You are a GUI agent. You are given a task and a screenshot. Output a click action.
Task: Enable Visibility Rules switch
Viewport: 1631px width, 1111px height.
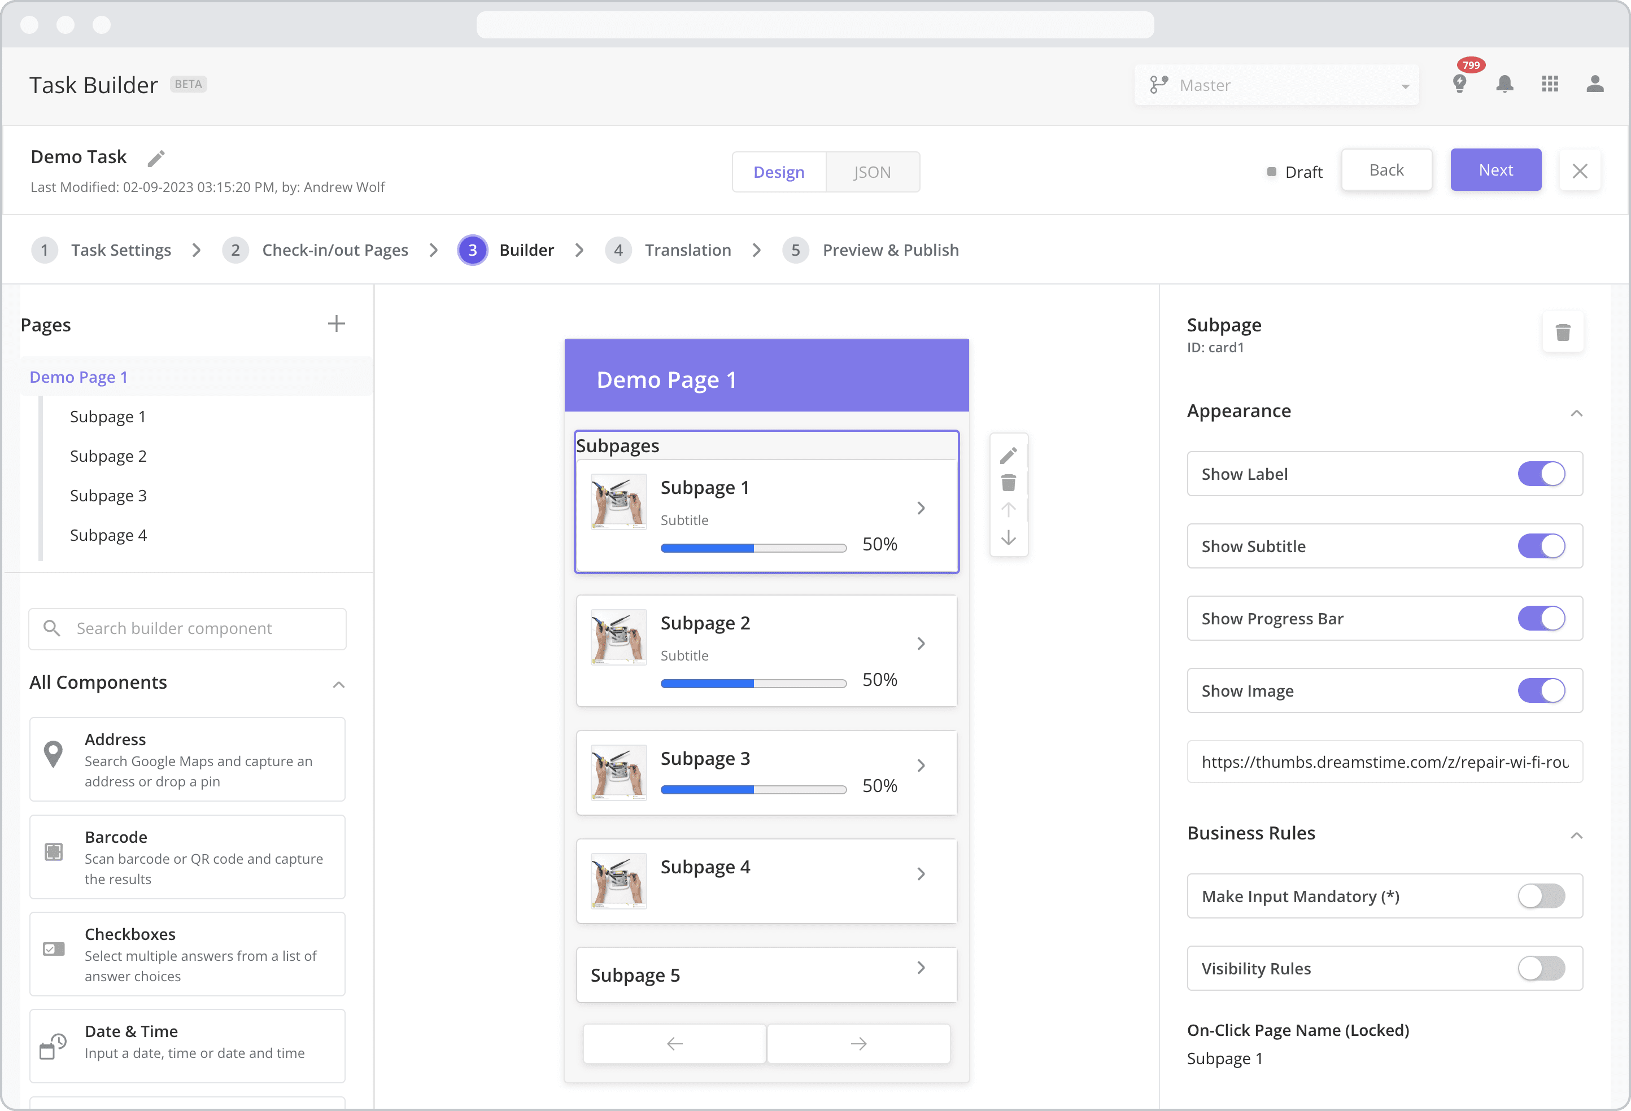(x=1541, y=969)
